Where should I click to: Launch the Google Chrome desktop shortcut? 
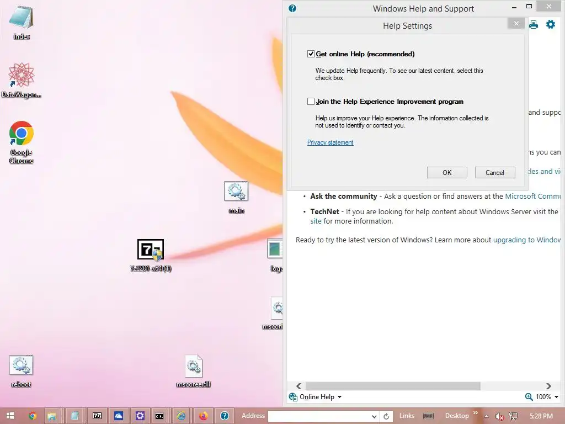(22, 142)
